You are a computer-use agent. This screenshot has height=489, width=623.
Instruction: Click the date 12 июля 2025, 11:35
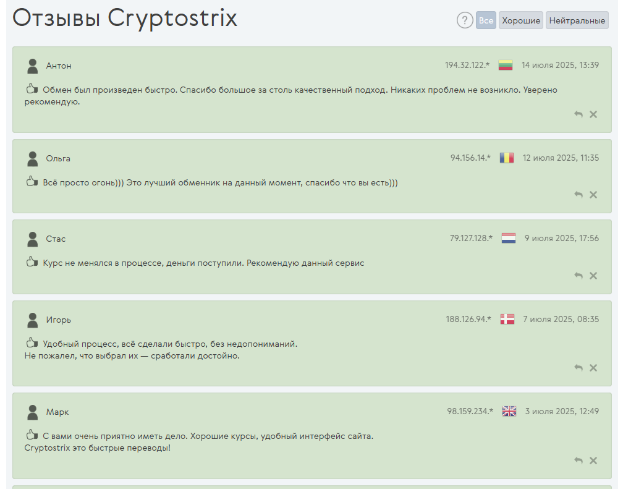561,158
